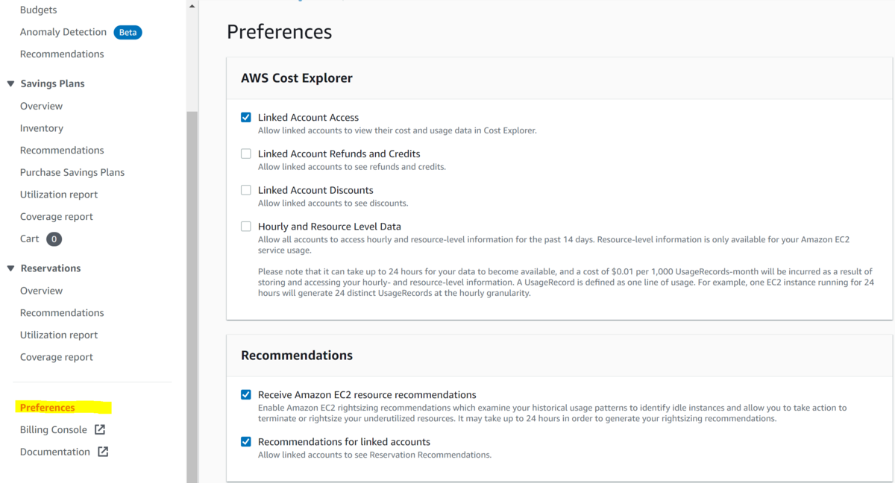Disable the Linked Account Access checkbox
The width and height of the screenshot is (895, 483).
[246, 117]
